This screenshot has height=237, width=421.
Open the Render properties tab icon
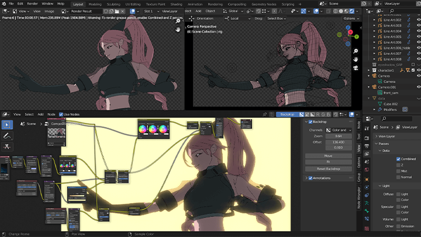click(x=367, y=138)
